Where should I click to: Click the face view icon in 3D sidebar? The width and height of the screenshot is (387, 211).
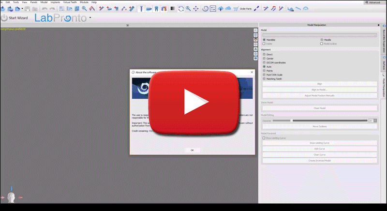(255, 40)
